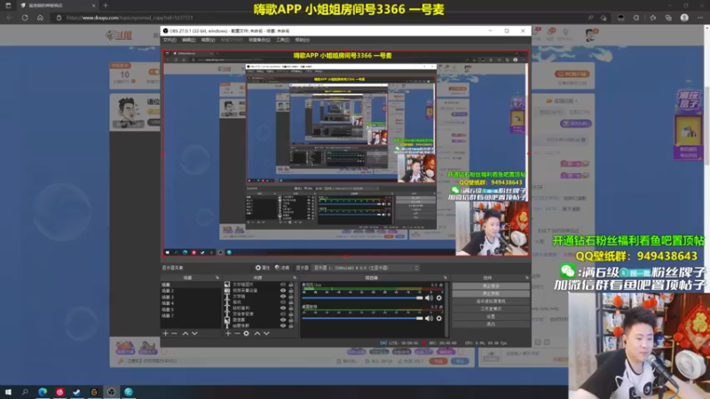The height and width of the screenshot is (399, 710).
Task: Click 启动虚拟摄像机 virtual camera button
Action: (491, 301)
